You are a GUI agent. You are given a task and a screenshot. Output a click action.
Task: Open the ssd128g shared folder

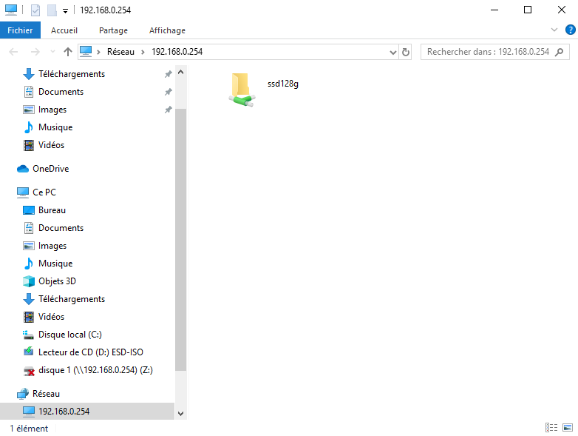[242, 89]
